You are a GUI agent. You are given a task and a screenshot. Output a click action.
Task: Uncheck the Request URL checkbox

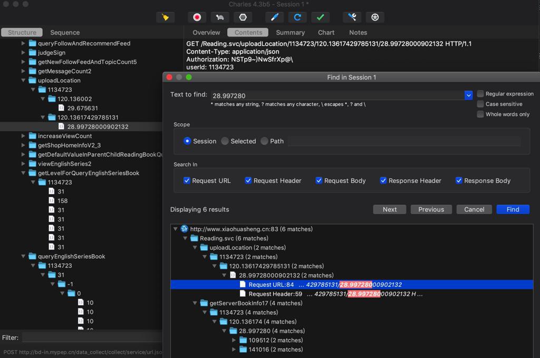(187, 180)
